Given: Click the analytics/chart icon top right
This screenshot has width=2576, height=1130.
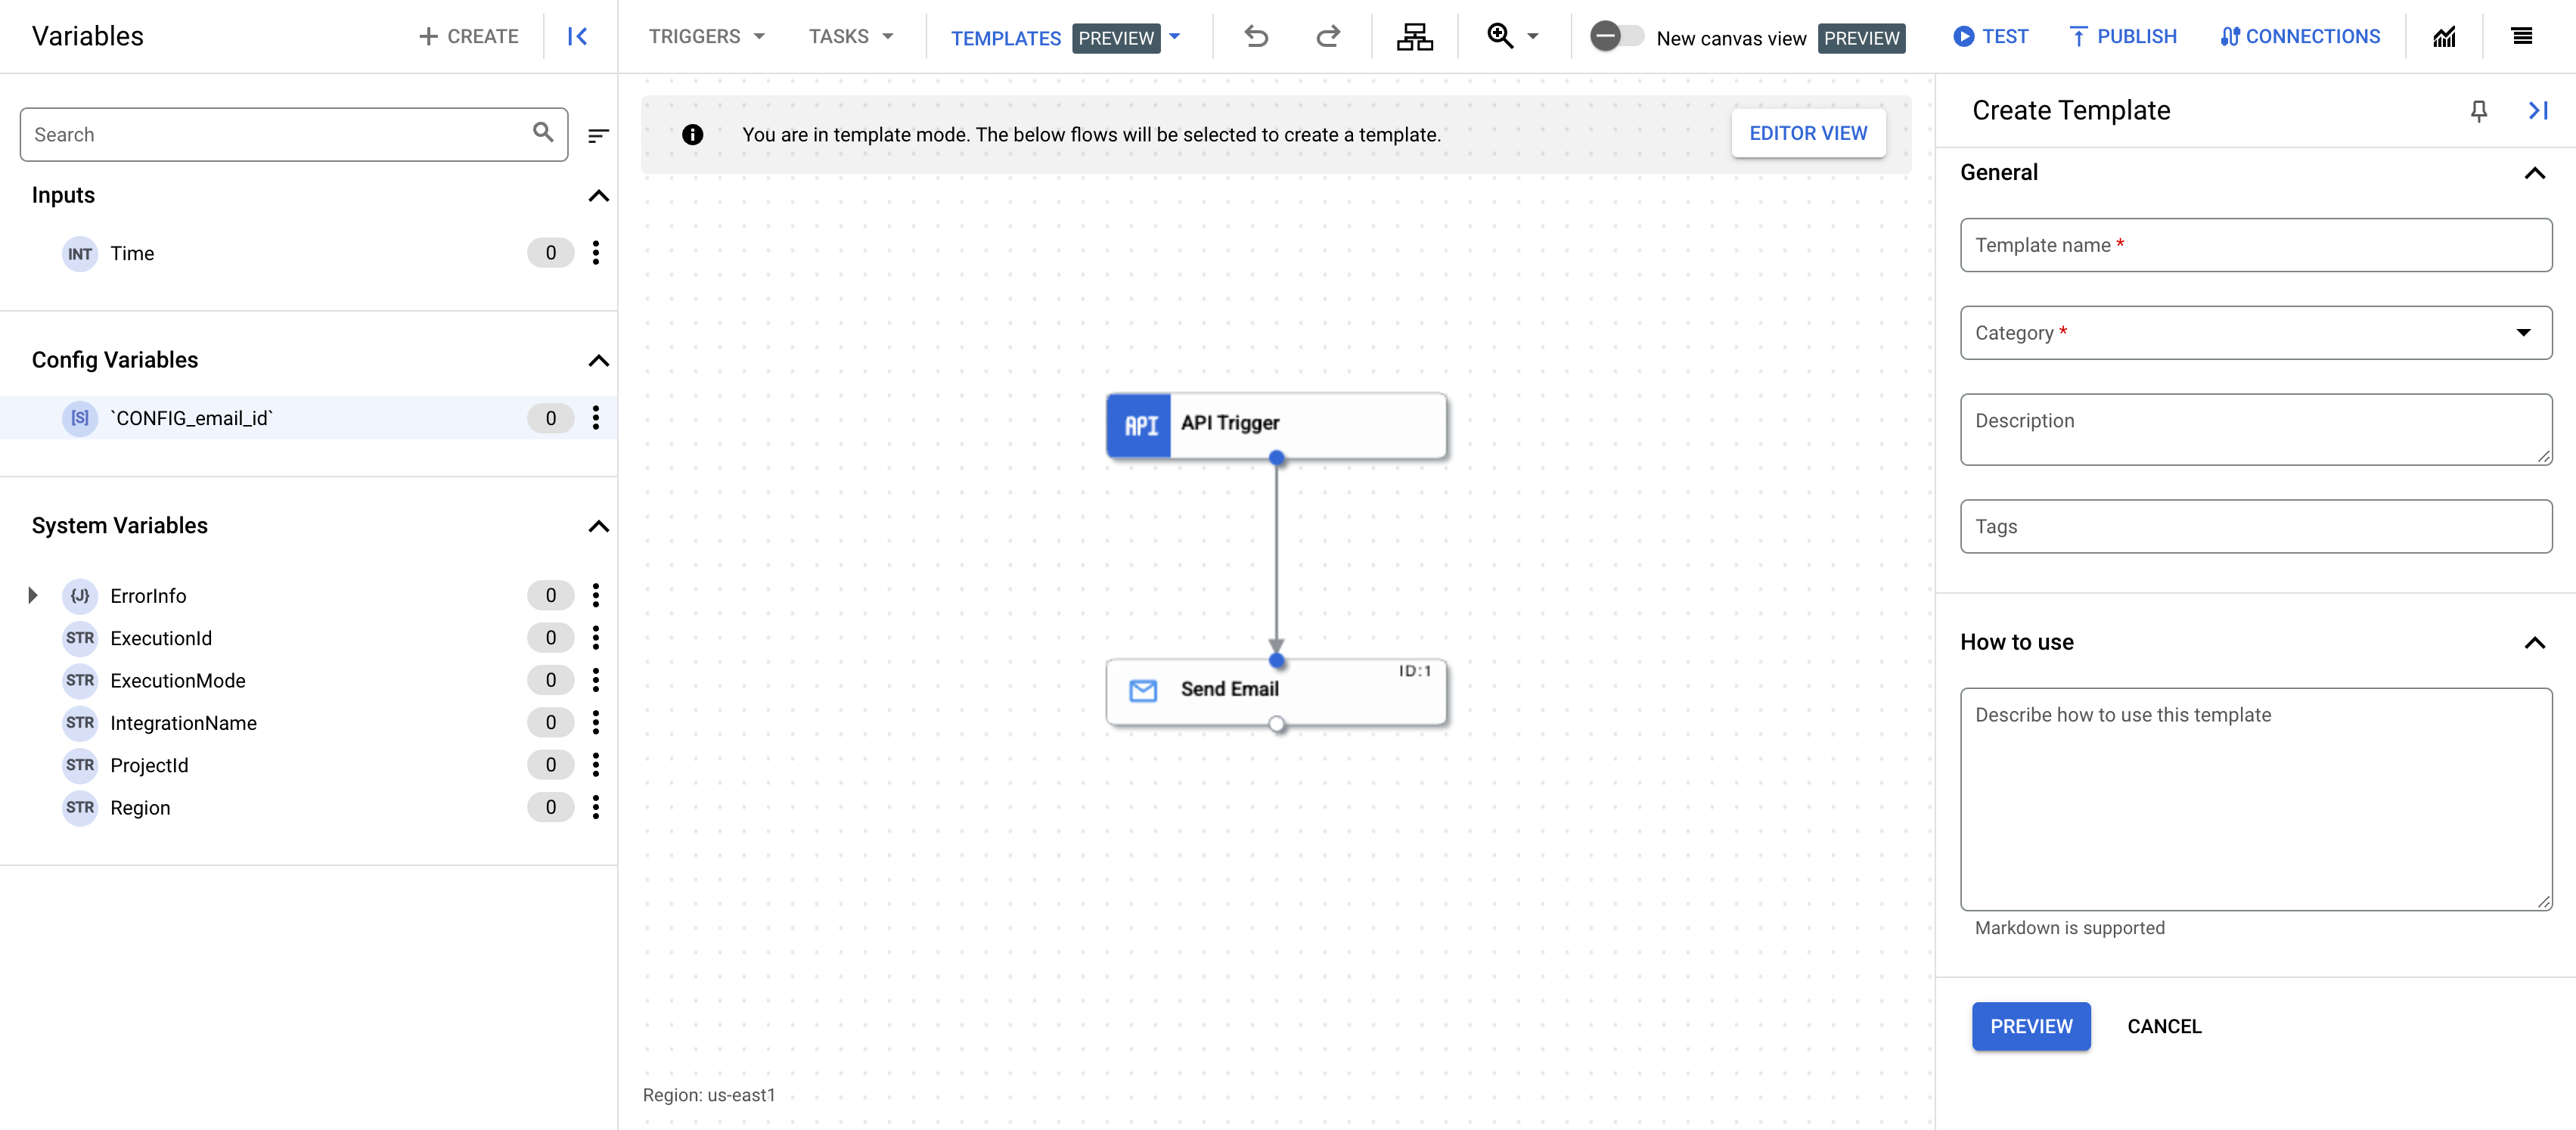Looking at the screenshot, I should point(2443,36).
